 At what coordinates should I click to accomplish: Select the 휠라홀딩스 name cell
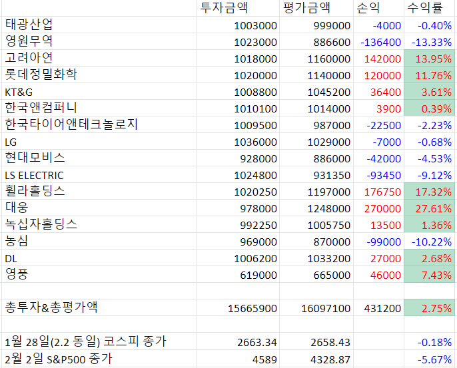click(99, 191)
